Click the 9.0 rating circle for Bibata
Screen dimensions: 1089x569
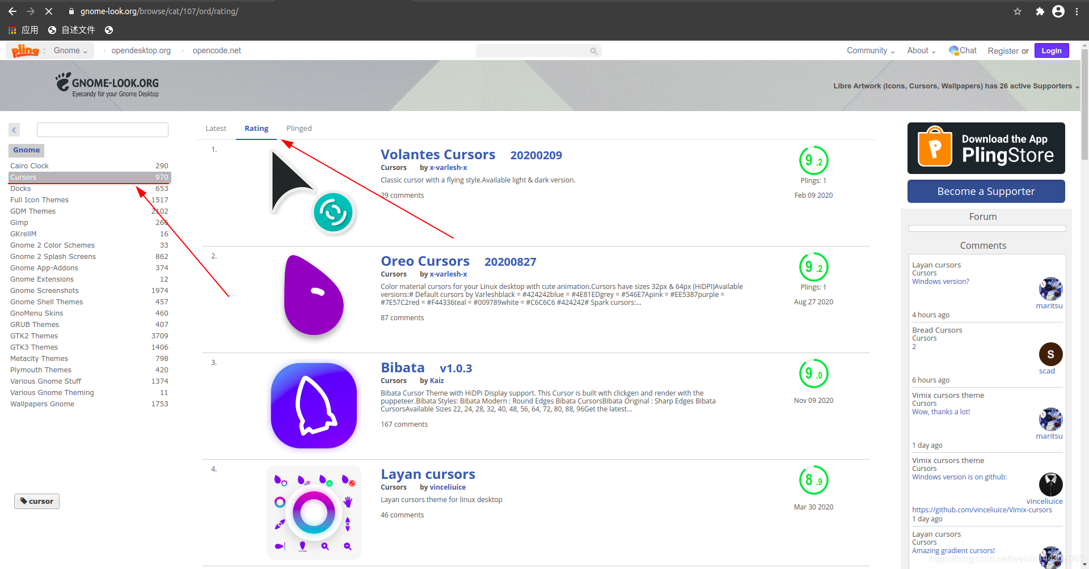coord(813,373)
